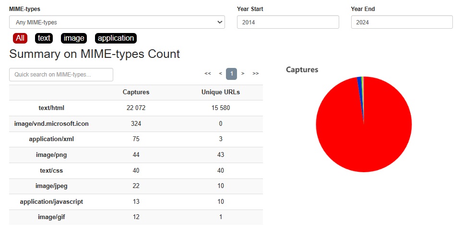
Task: Toggle the All filter tag
Action: click(20, 38)
